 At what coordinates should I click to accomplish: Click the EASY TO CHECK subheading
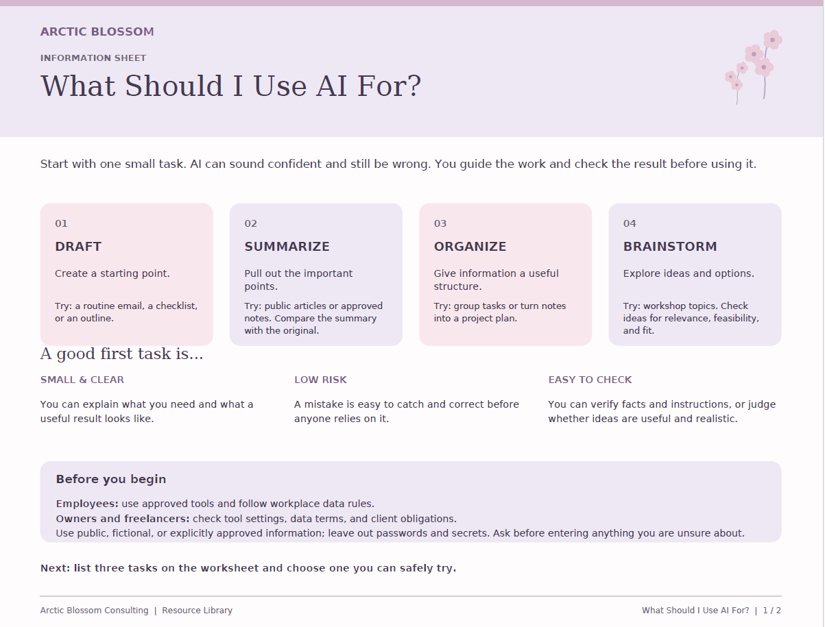(590, 380)
